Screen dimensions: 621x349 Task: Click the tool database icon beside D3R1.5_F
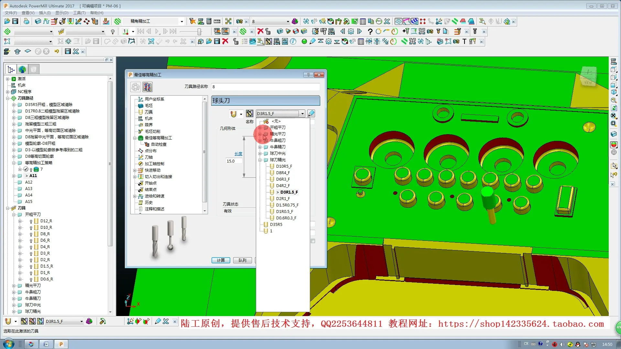(249, 113)
